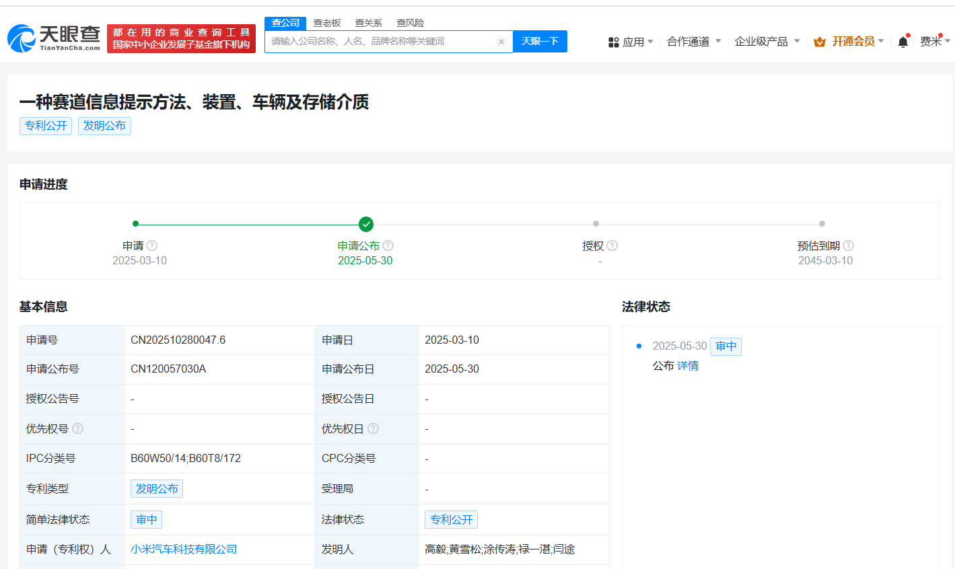Click the expiry date 2045-03-10
Image resolution: width=955 pixels, height=569 pixels.
825,261
